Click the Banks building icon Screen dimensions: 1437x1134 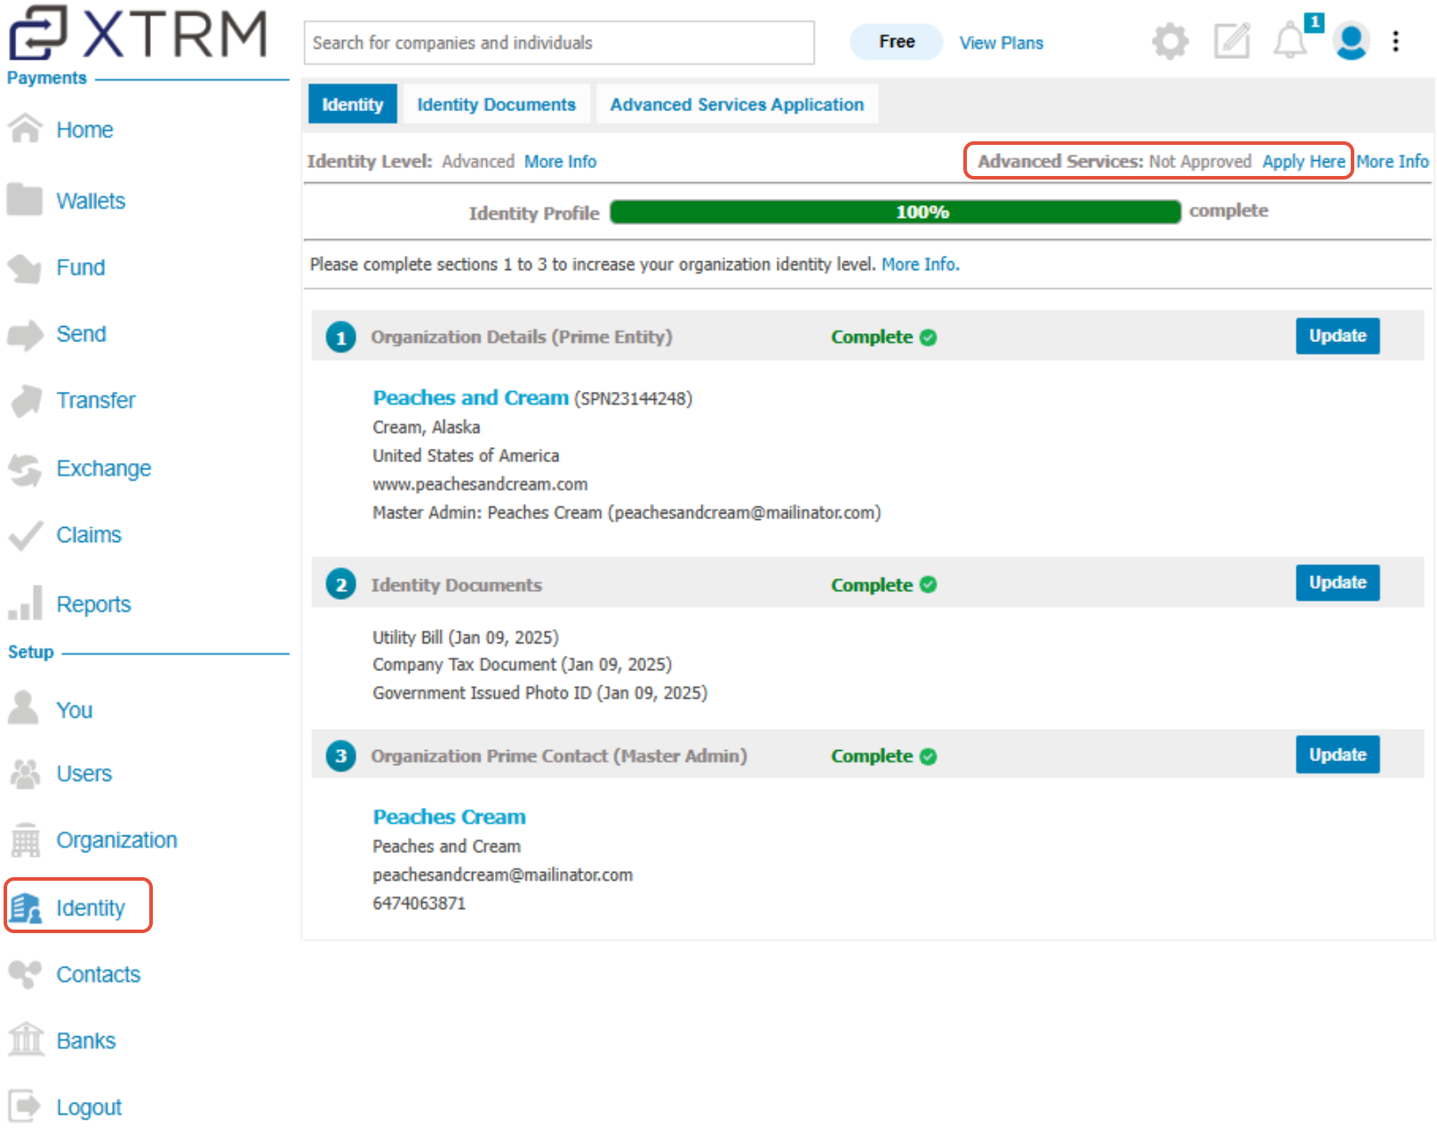tap(26, 1039)
